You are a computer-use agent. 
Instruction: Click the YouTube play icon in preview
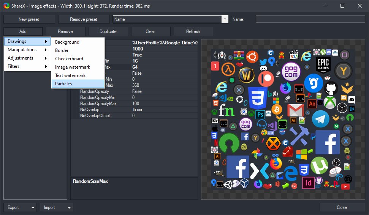[345, 187]
